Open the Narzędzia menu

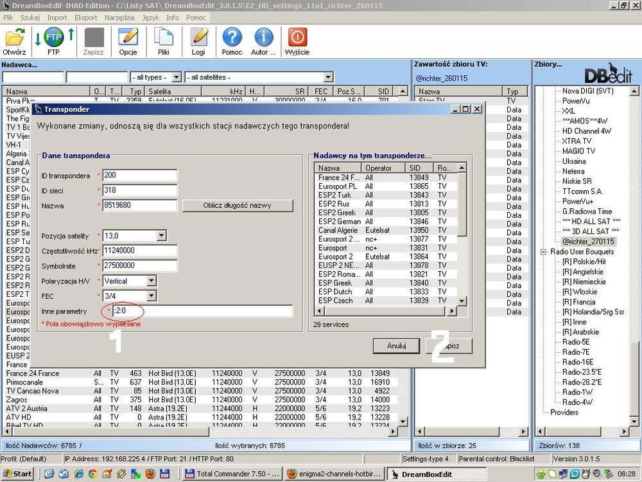click(x=119, y=18)
